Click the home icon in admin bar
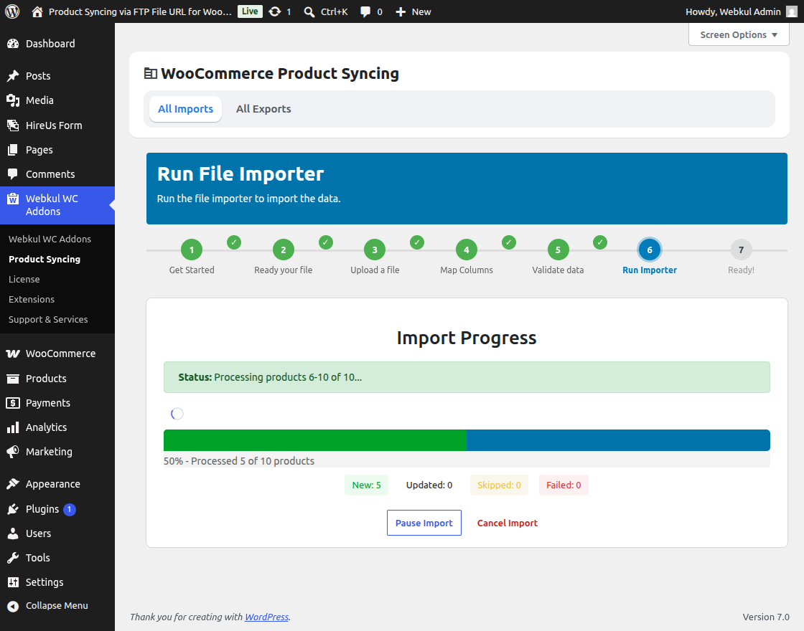The image size is (804, 631). tap(37, 11)
